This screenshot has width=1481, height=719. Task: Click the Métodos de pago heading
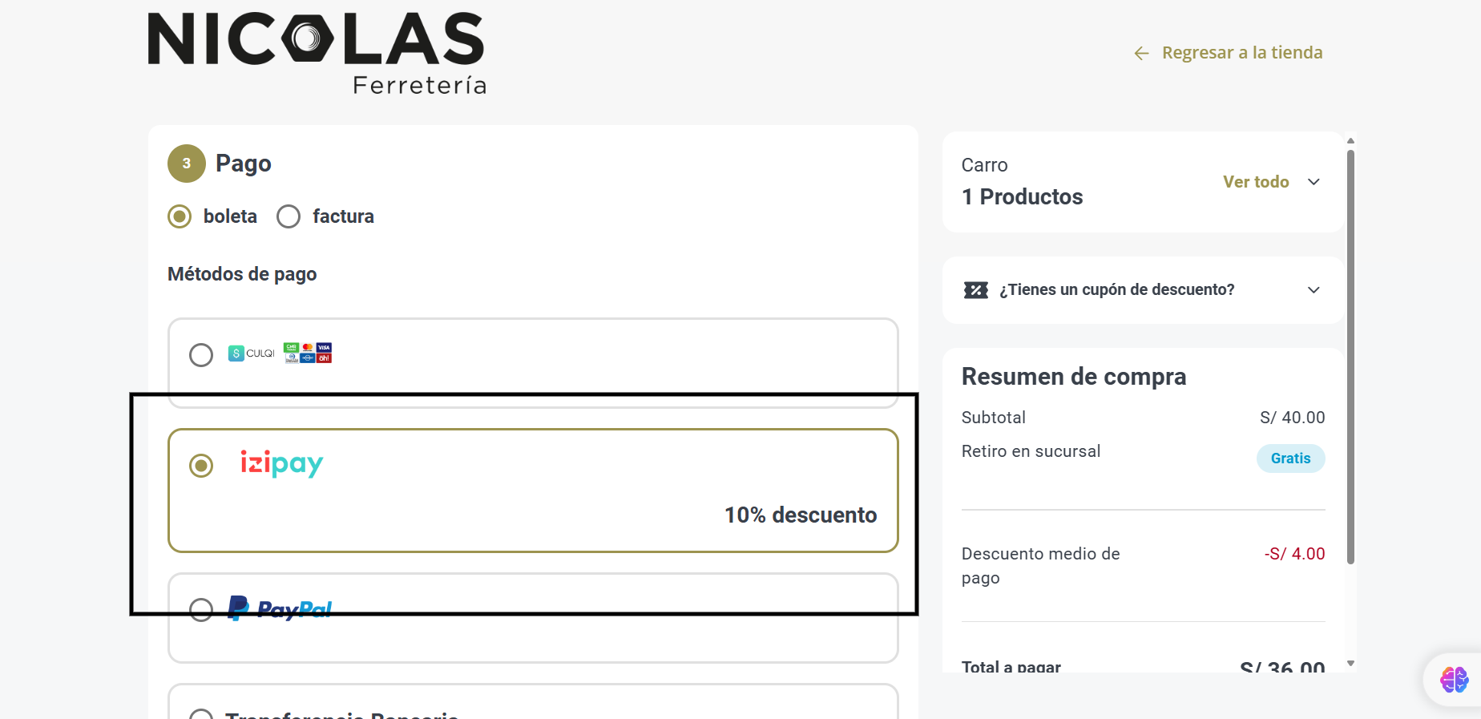[242, 274]
